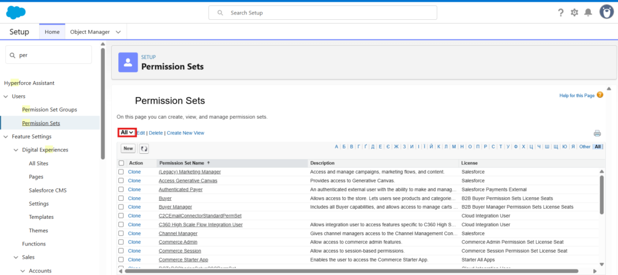Check the box for Buyer row

[121, 198]
